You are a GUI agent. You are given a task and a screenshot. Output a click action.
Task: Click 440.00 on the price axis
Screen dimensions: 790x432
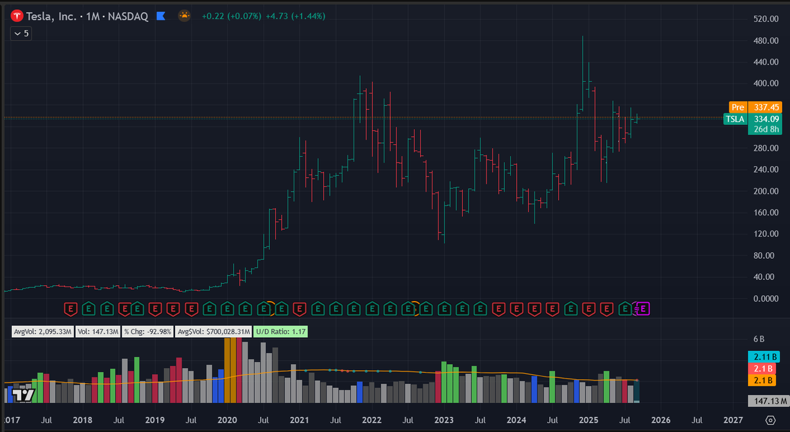[x=766, y=62]
